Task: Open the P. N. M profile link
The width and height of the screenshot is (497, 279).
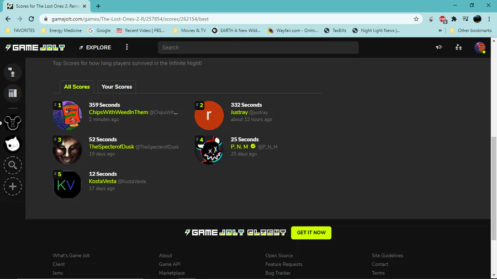Action: click(239, 147)
